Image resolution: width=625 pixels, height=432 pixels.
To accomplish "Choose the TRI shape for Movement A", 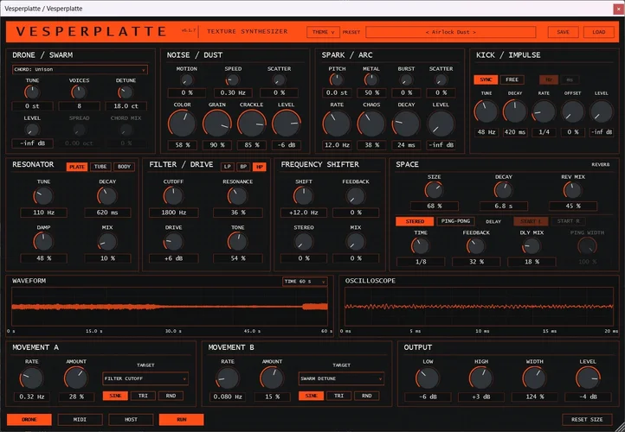I will point(143,396).
